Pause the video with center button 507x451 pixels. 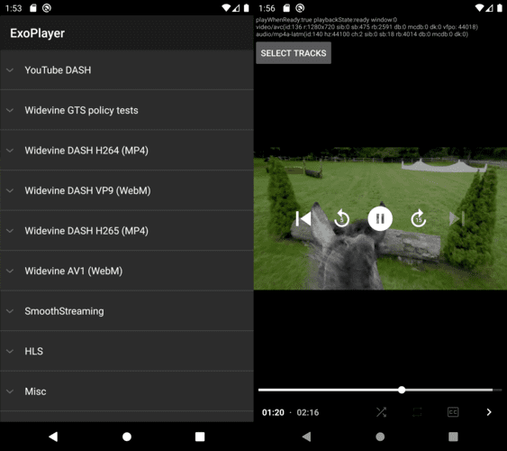coord(380,218)
